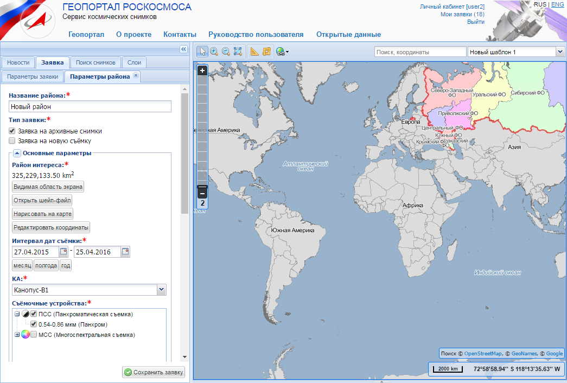Viewport: 567px width, 383px height.
Task: Click the panchromatic half-circle icon next to ПСС
Action: point(26,314)
